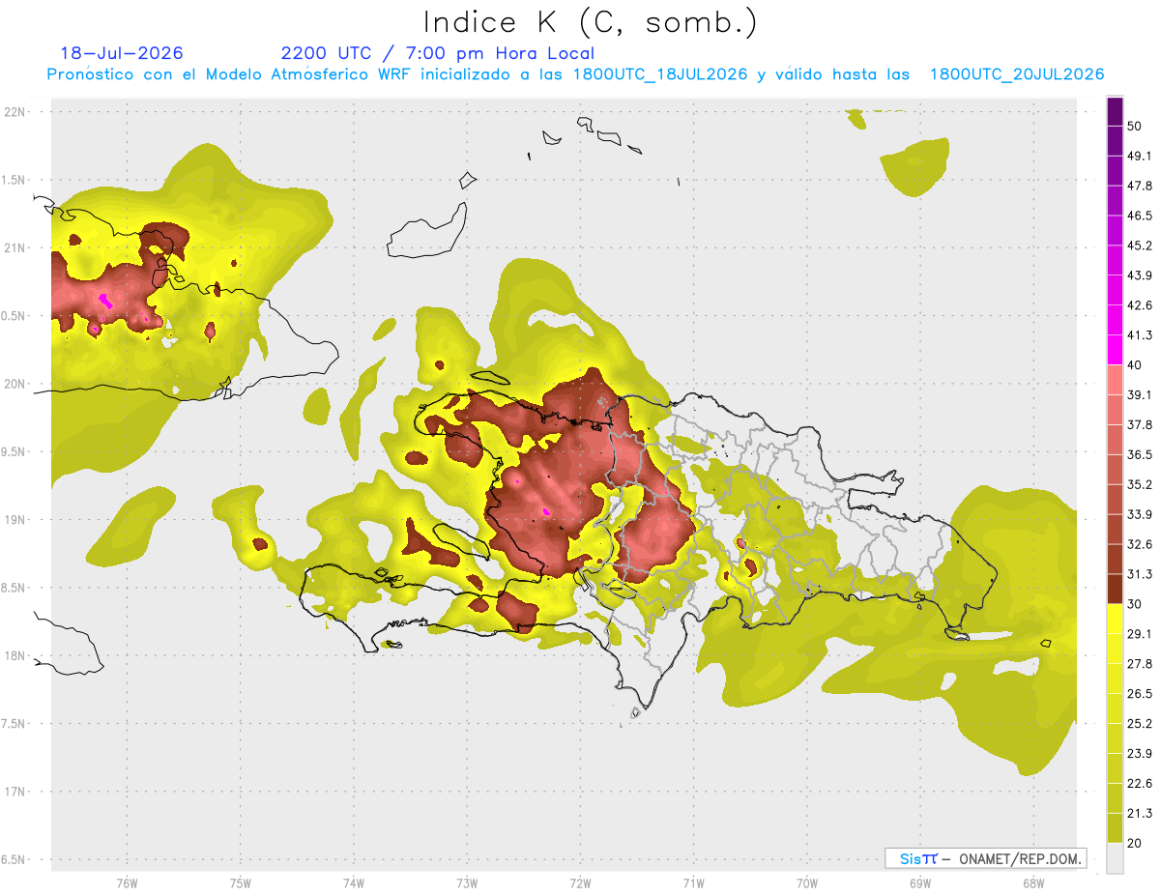
Task: Click the '29.1' colorbar value
Action: coord(1140,634)
